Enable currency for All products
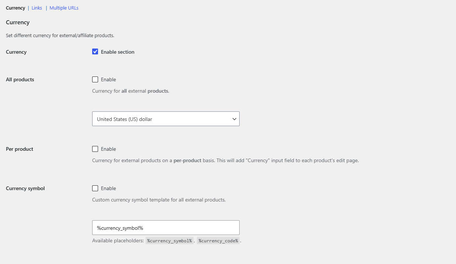Viewport: 456px width, 264px height. pos(95,79)
